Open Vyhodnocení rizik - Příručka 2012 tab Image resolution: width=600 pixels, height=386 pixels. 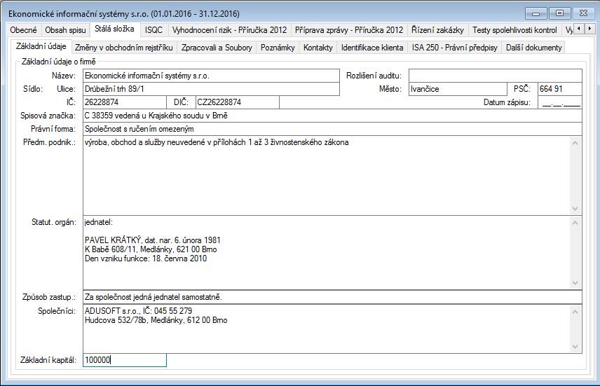click(x=229, y=30)
